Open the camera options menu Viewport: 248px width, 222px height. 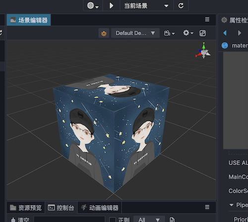click(169, 33)
